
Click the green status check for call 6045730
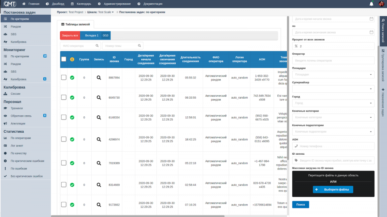tap(72, 97)
